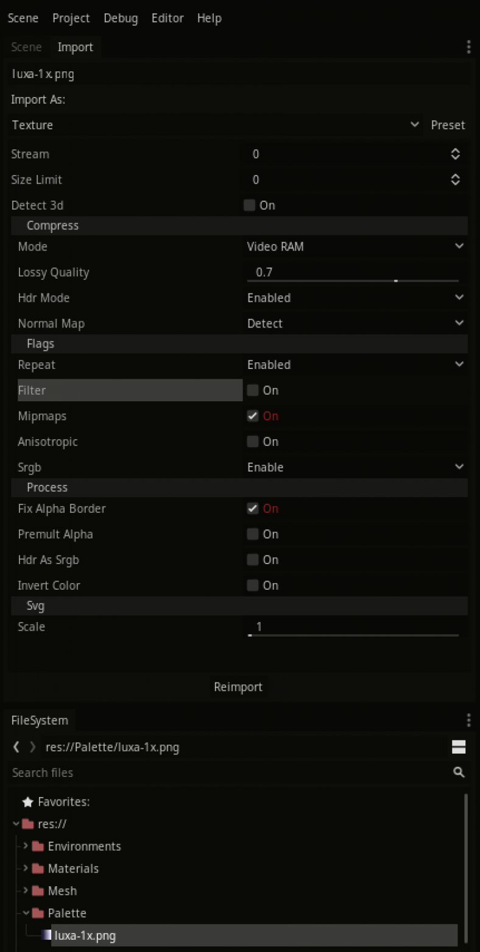The height and width of the screenshot is (952, 480).
Task: Switch to the Scene tab
Action: [x=26, y=46]
